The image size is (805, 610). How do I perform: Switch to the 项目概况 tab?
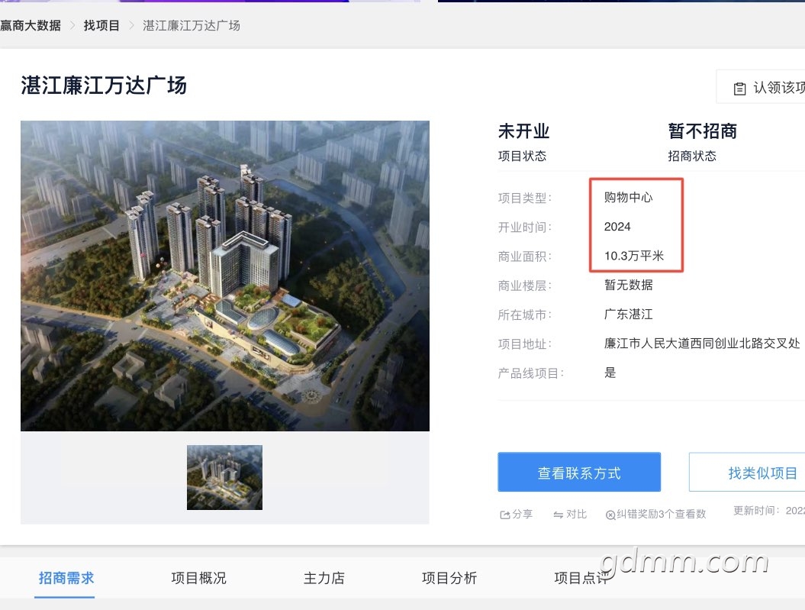[198, 578]
